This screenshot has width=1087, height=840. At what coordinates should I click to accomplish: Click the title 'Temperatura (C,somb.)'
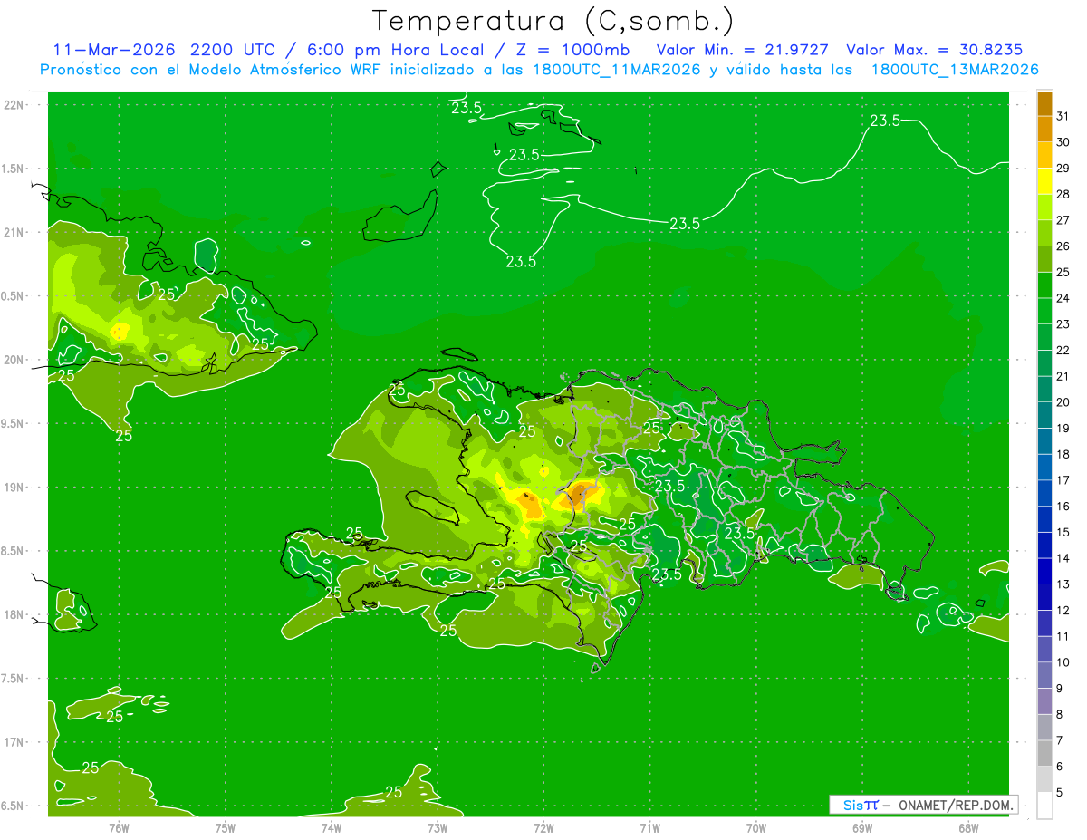coord(553,21)
